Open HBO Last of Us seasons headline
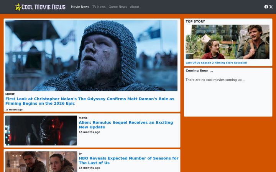The width and height of the screenshot is (276, 172). coord(129,161)
